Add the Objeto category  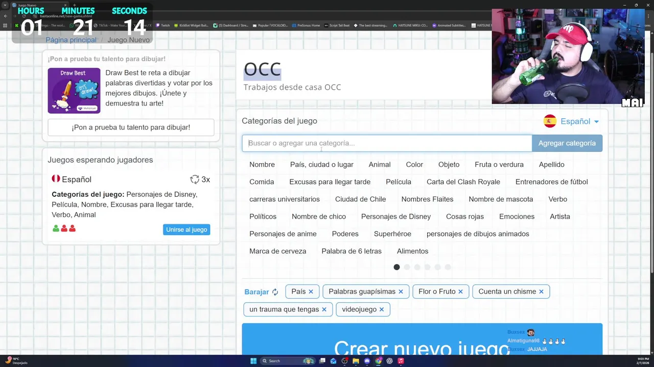click(449, 165)
